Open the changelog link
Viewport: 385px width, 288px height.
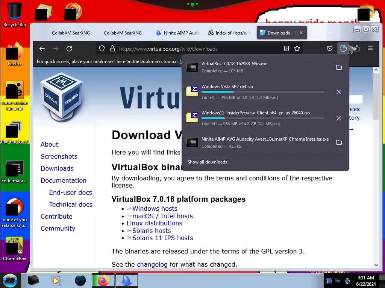click(152, 264)
